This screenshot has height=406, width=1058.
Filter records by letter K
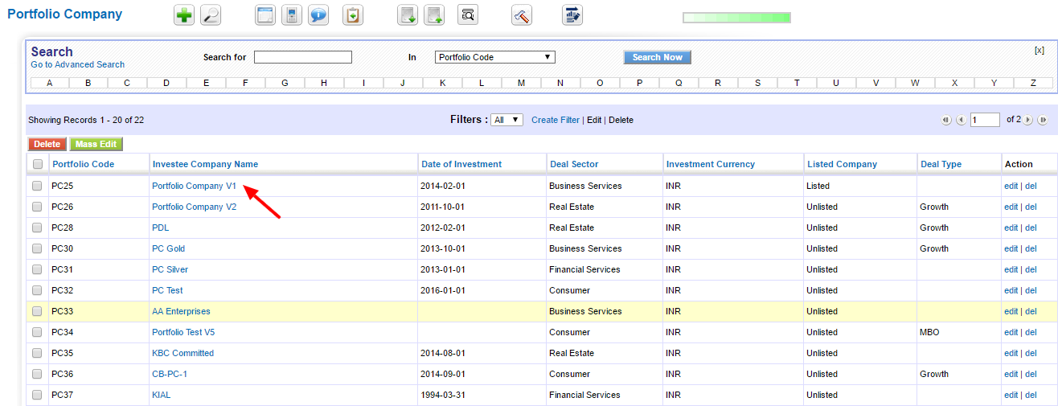[442, 83]
